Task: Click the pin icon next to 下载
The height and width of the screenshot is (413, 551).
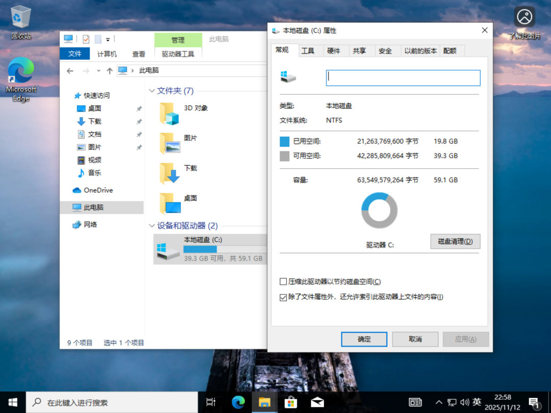Action: 139,121
